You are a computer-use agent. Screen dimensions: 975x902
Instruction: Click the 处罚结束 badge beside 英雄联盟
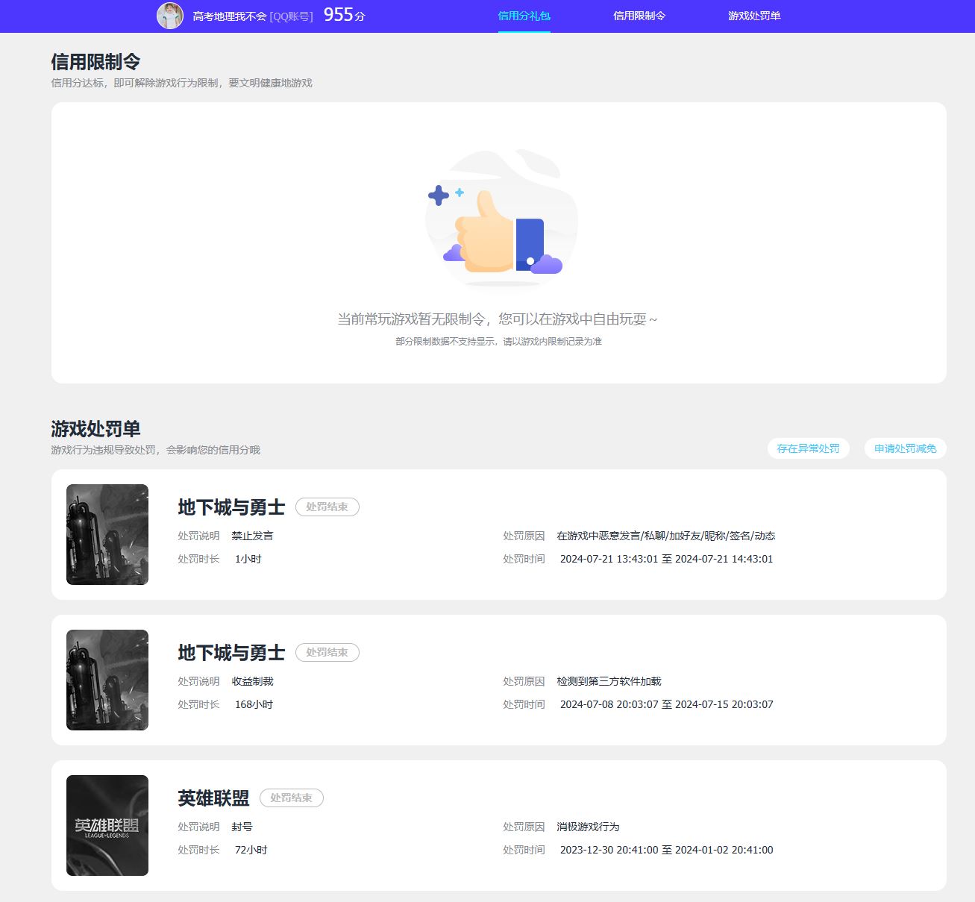click(292, 798)
